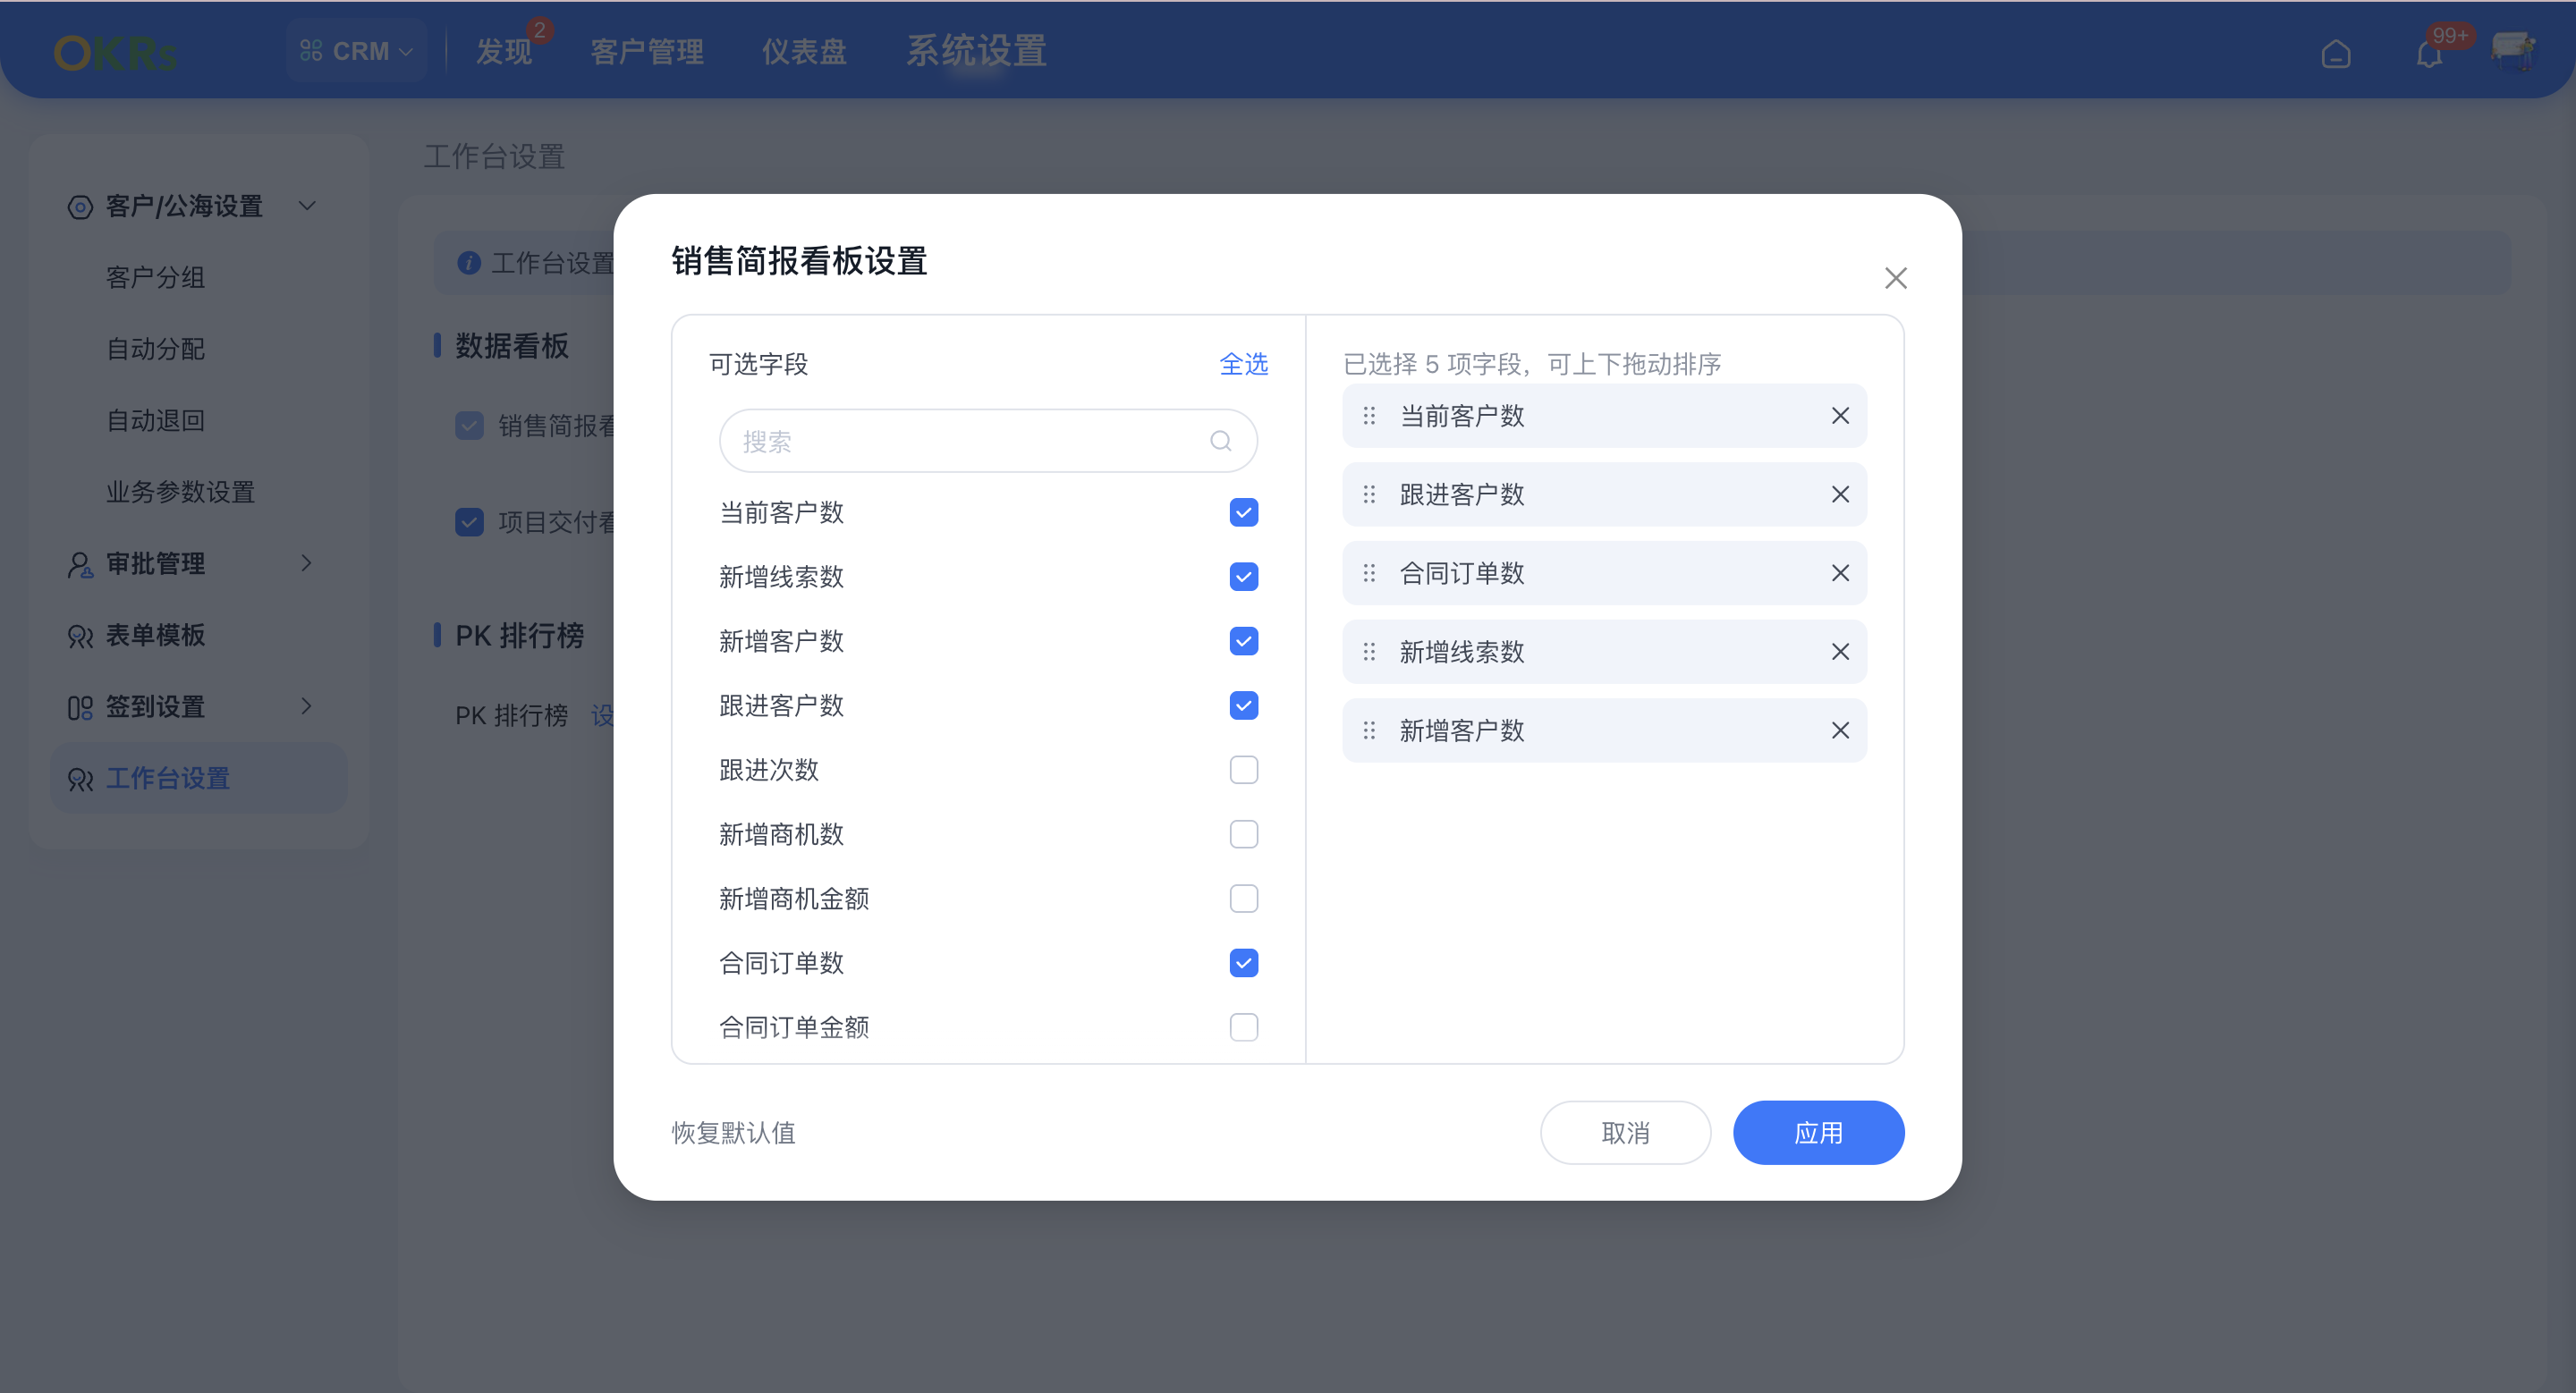Viewport: 2576px width, 1393px height.
Task: Enable the 跟进次数 checkbox
Action: (1243, 770)
